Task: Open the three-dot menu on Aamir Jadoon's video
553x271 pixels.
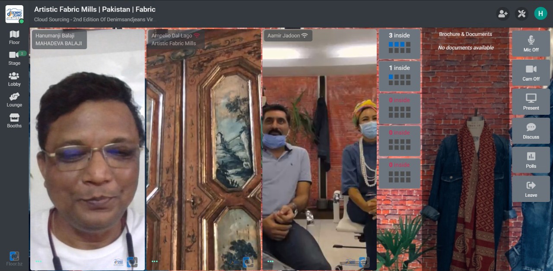Action: coord(270,262)
